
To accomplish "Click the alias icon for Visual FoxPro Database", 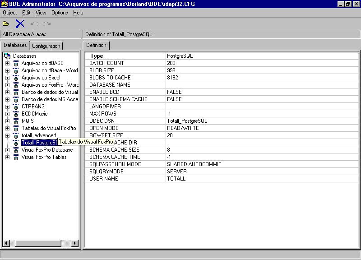I will (16, 150).
